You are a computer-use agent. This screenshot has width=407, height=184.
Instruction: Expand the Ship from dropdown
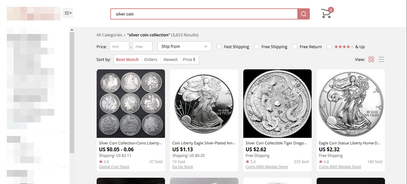(x=184, y=47)
